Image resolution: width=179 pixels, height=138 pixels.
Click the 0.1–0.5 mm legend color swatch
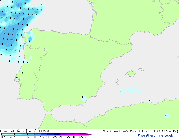[5, 134]
